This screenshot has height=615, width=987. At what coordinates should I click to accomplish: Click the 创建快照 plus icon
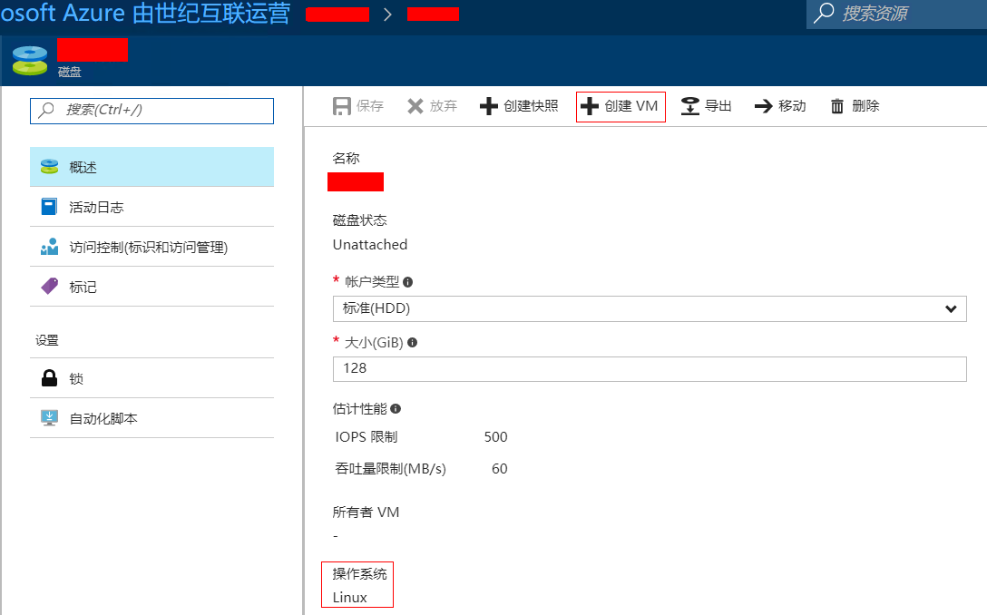pos(489,106)
